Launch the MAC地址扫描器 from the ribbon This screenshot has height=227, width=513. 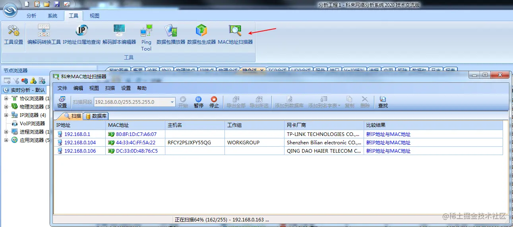click(x=235, y=35)
